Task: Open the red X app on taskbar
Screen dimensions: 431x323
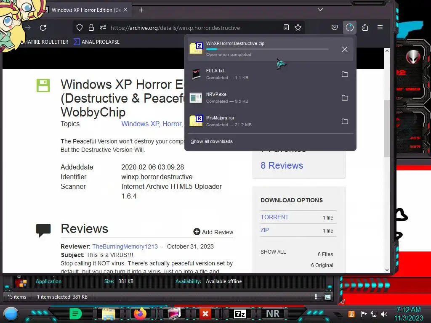Action: 205,314
